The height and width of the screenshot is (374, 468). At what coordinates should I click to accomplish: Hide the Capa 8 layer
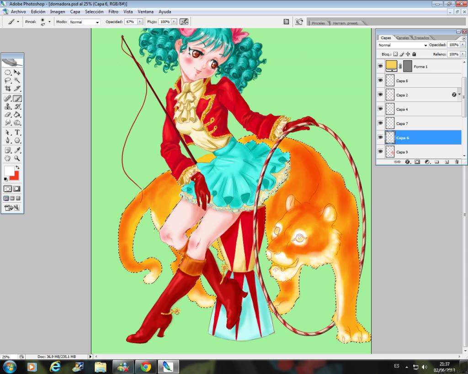[x=380, y=80]
